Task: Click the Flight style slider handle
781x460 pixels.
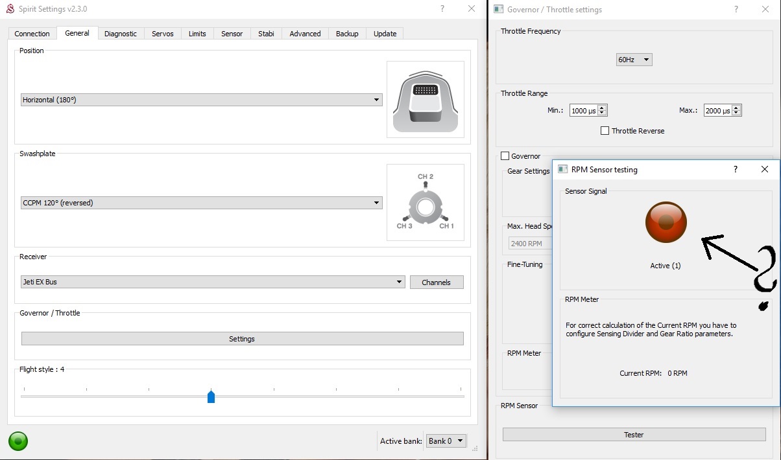Action: [211, 397]
